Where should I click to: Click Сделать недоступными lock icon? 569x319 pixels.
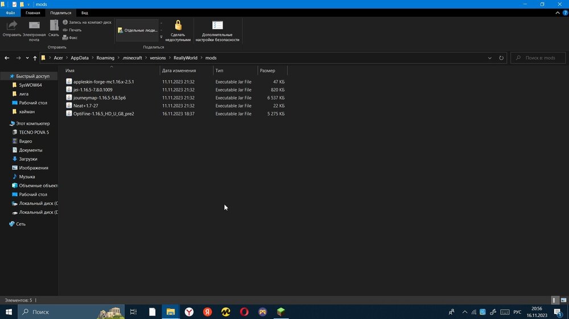(x=178, y=31)
